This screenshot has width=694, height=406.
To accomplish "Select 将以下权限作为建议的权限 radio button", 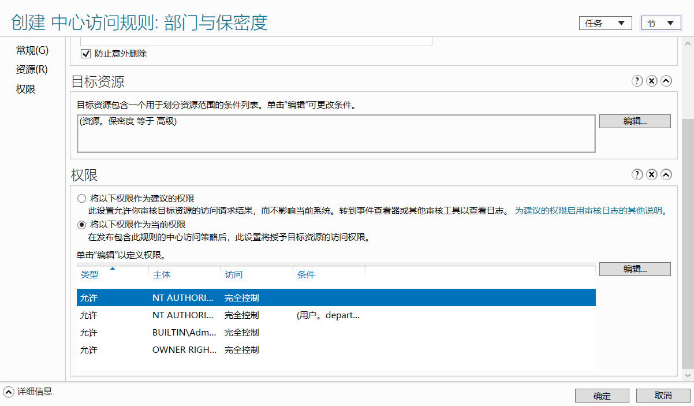I will tap(81, 198).
